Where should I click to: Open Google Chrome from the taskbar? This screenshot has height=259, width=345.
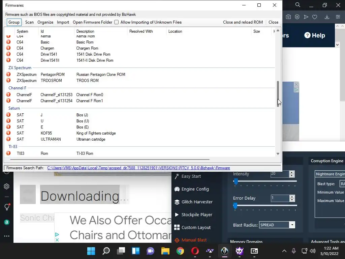tap(180, 251)
